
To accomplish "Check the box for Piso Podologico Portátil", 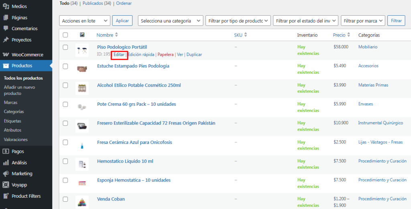I will coord(65,47).
